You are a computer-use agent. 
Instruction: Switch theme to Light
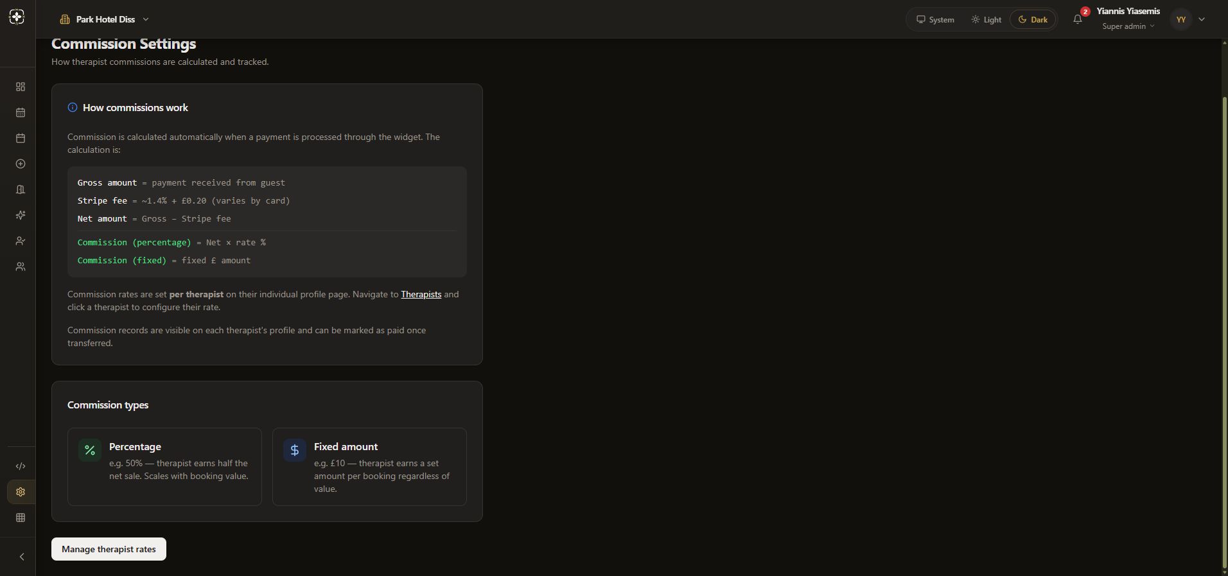986,19
